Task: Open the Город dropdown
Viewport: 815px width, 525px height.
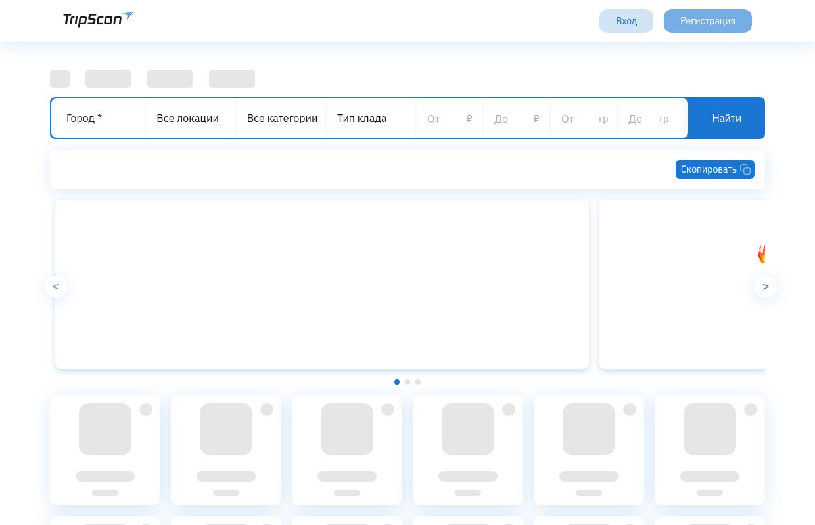Action: point(99,119)
